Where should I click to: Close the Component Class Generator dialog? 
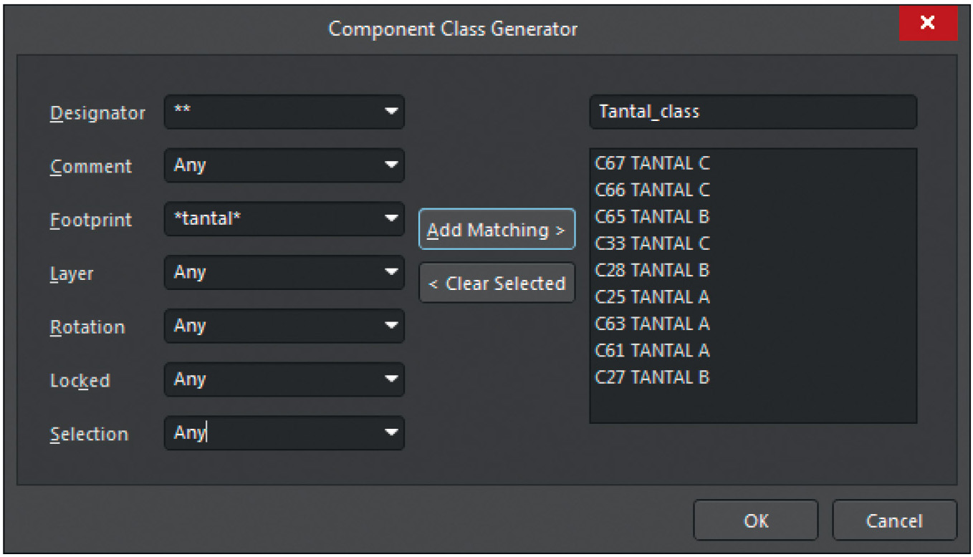928,24
